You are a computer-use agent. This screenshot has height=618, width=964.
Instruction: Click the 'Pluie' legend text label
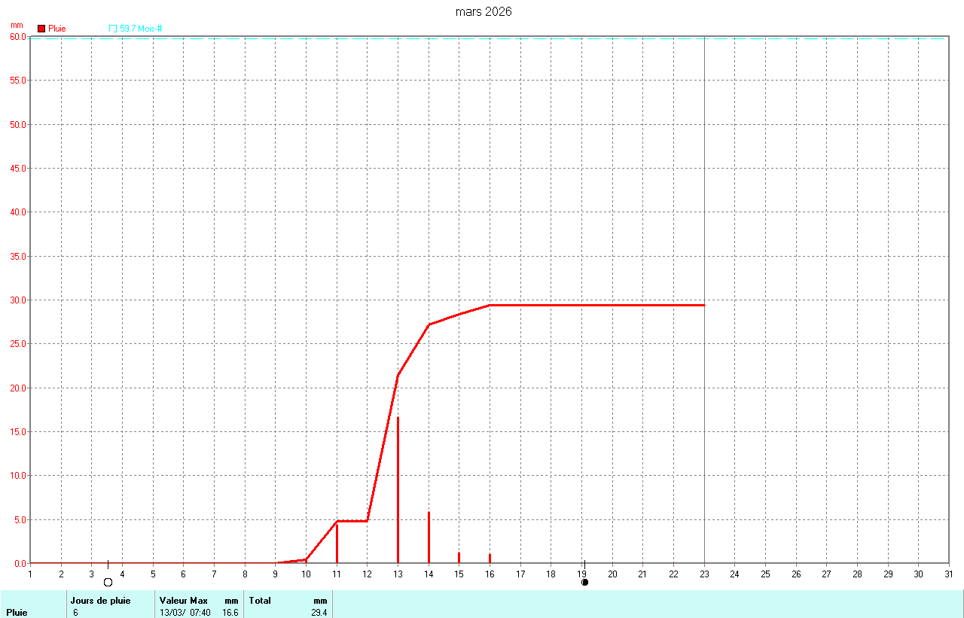57,29
